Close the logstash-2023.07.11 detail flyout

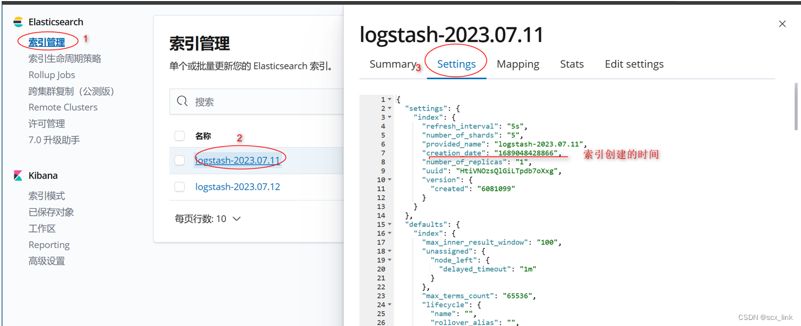(x=782, y=24)
